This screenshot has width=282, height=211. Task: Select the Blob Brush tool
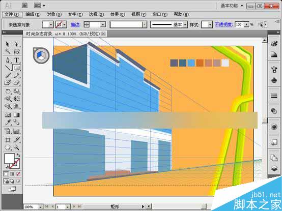(8, 82)
